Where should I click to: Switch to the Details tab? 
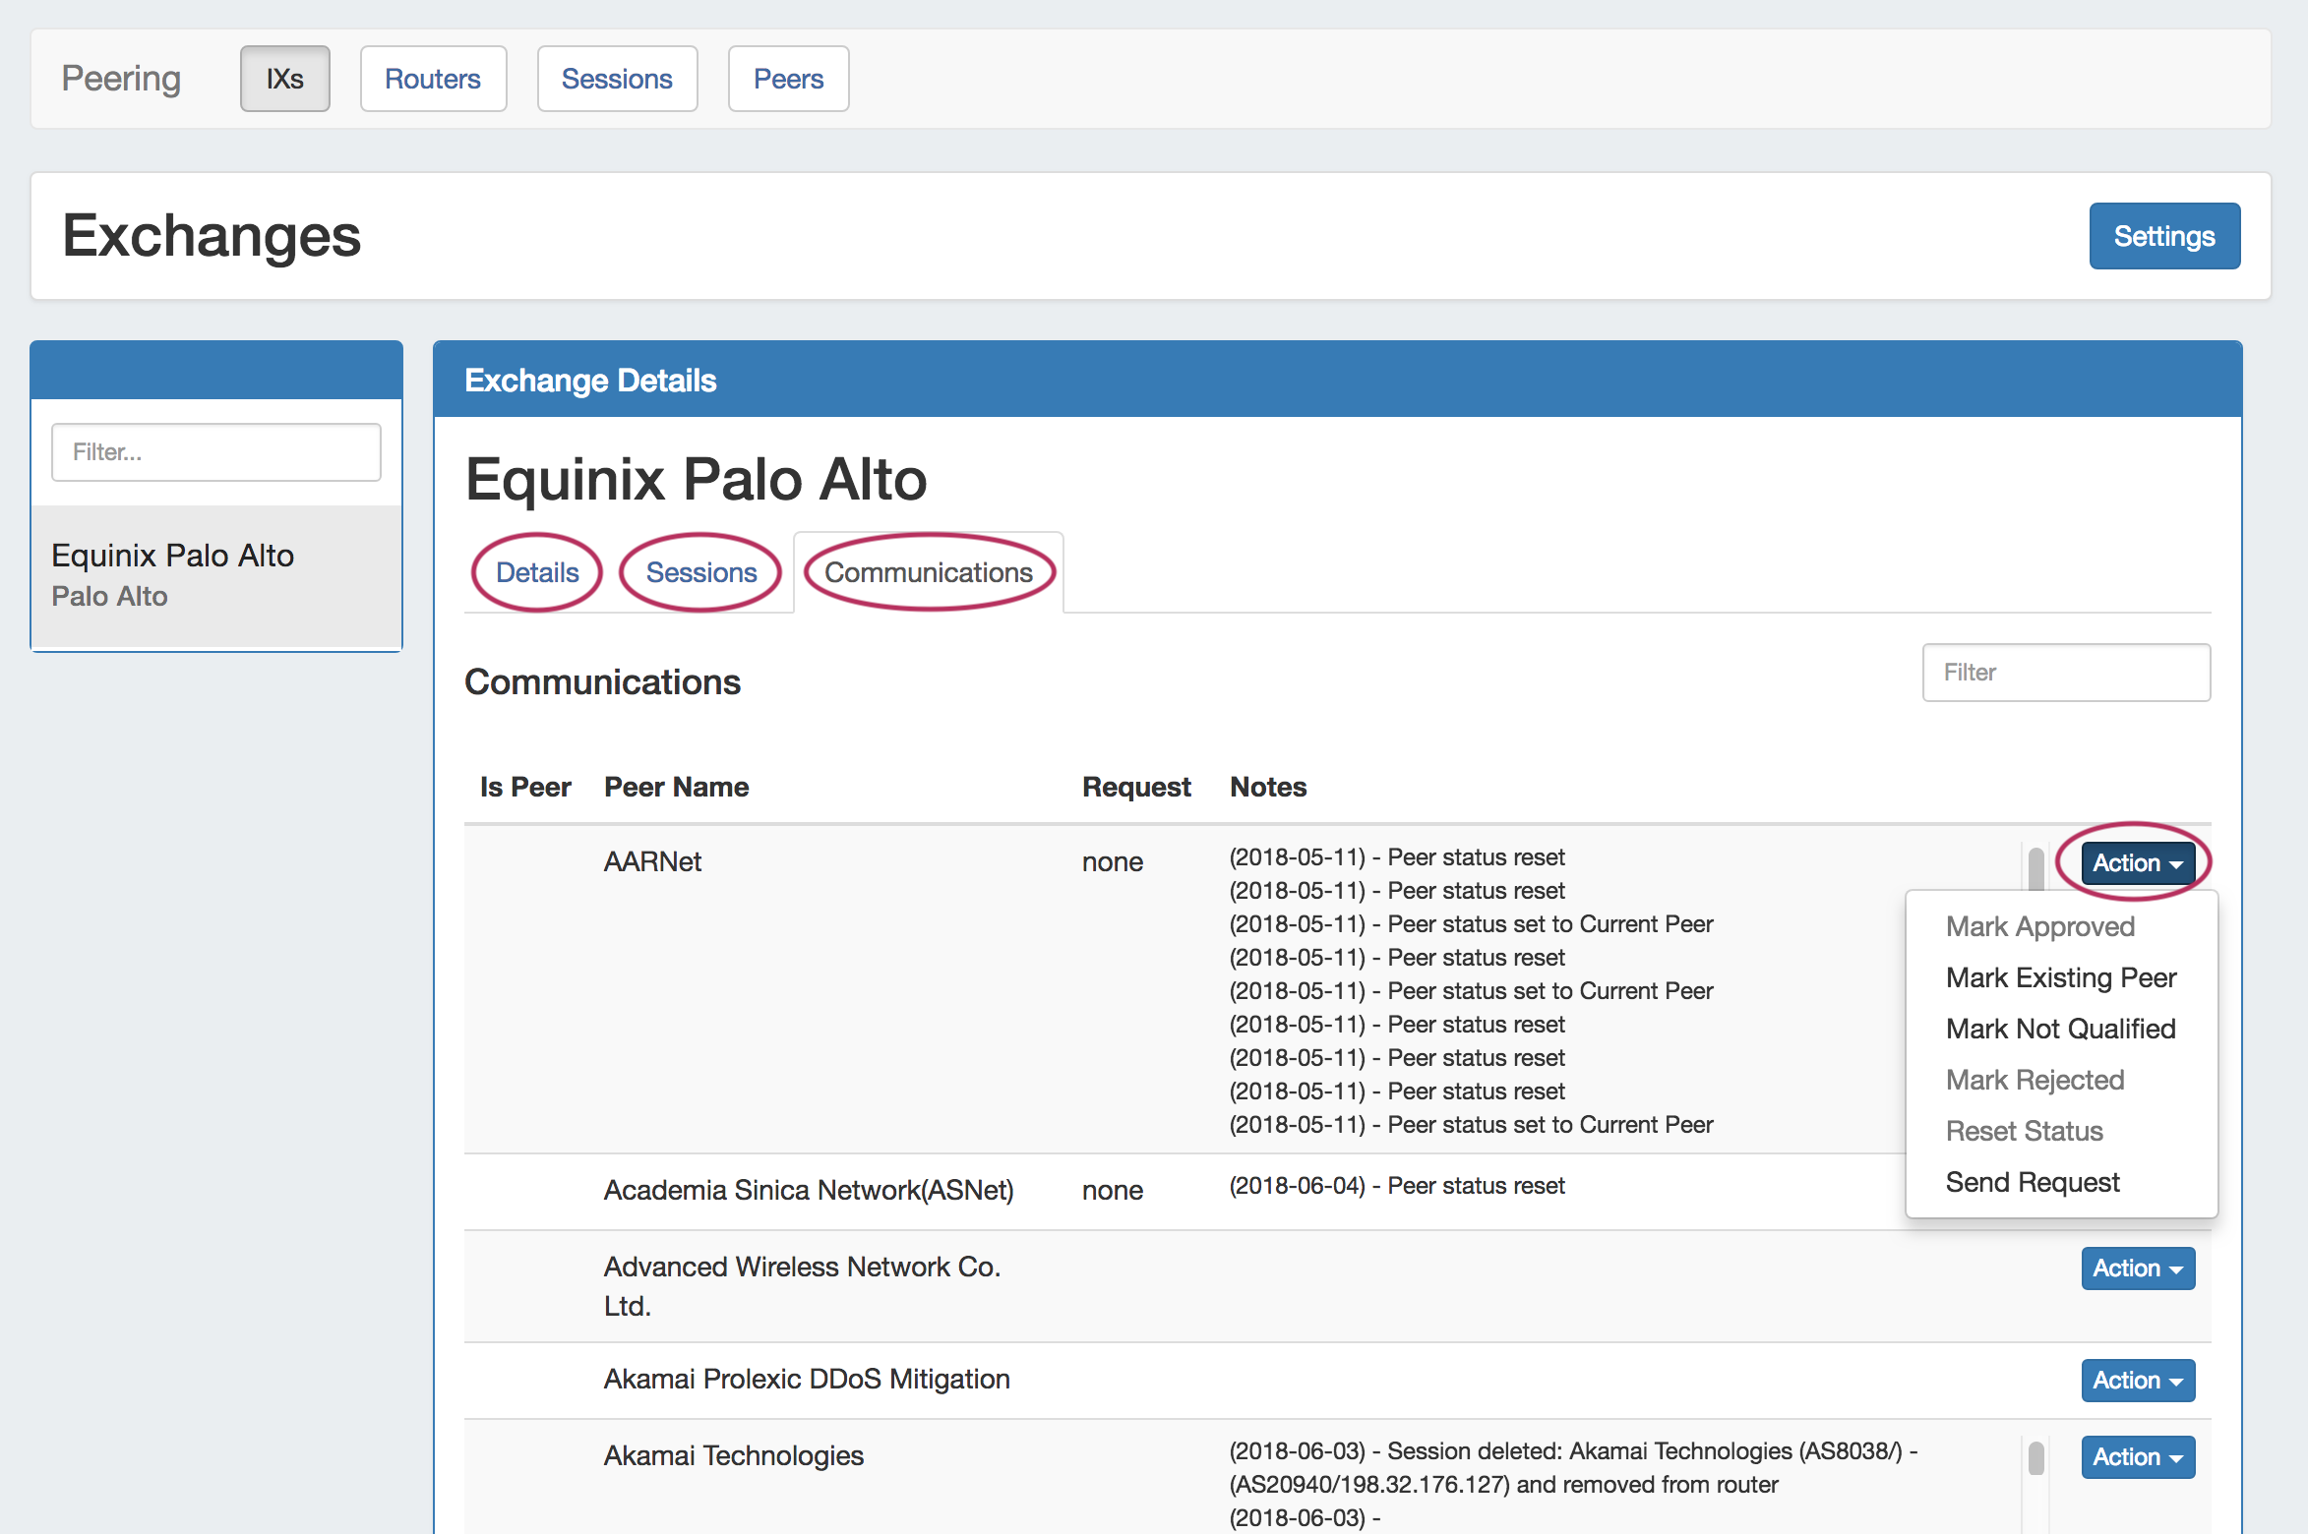pyautogui.click(x=537, y=572)
